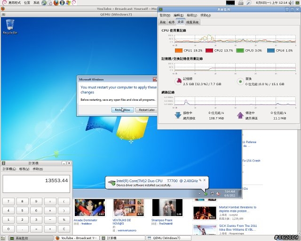Viewport: 301px width, 241px height.
Task: Click the blue globe launcher beside Firefox icon
Action: click(x=62, y=3)
